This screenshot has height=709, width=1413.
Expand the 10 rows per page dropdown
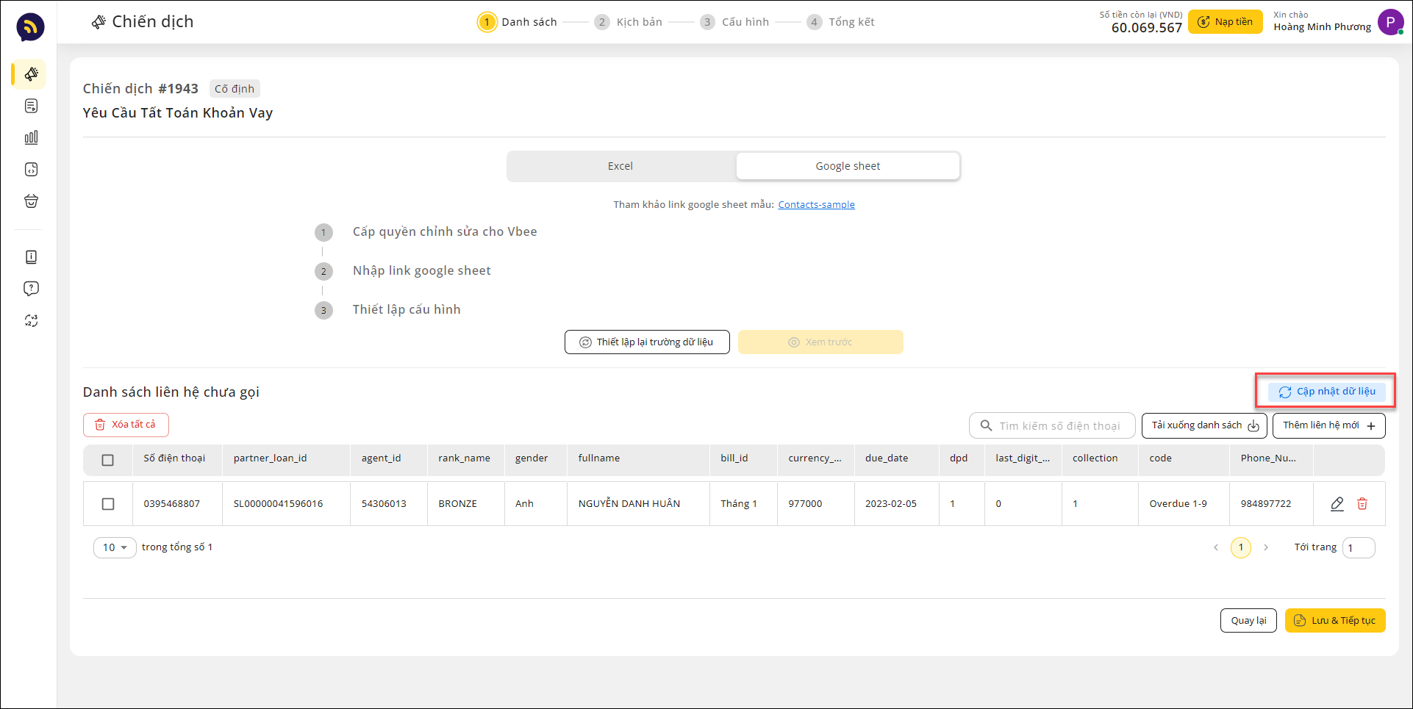115,547
